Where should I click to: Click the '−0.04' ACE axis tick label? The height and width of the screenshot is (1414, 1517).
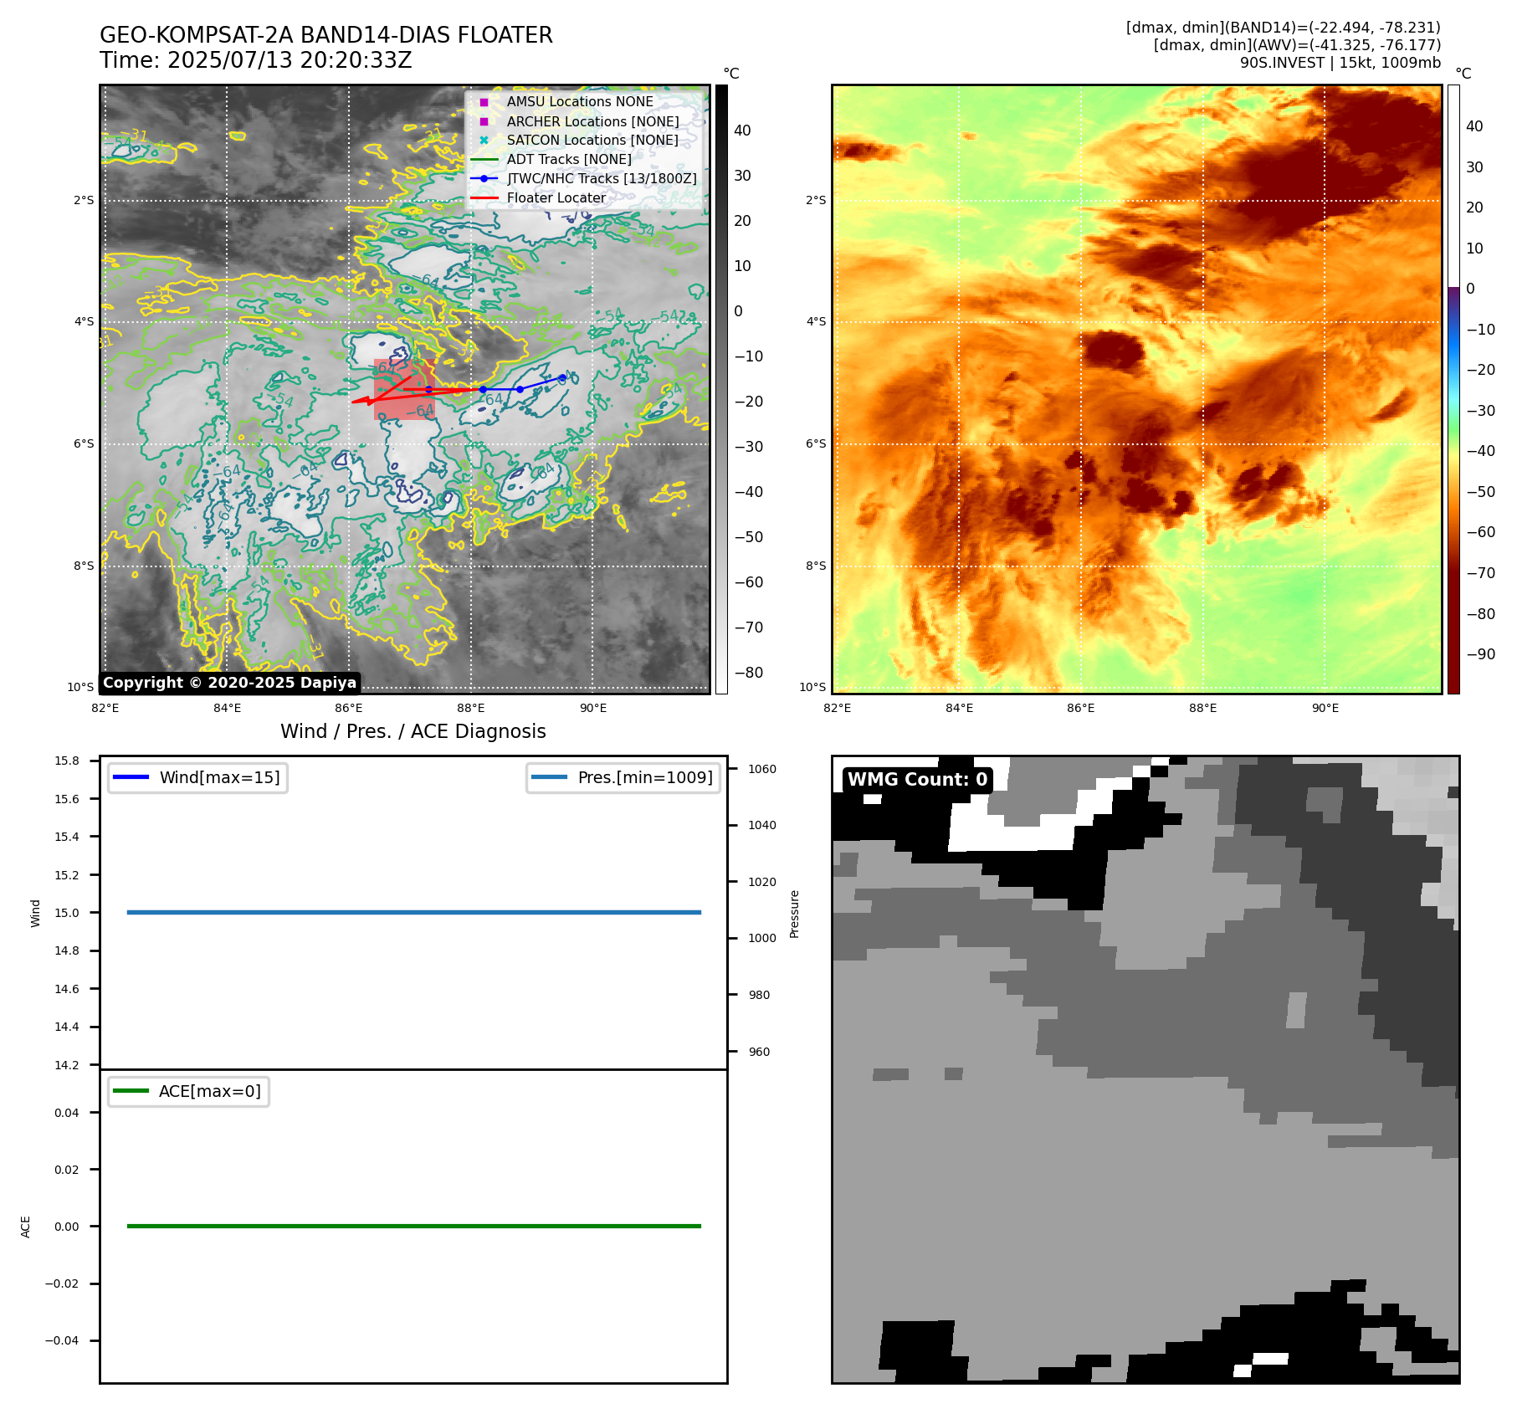click(x=62, y=1341)
